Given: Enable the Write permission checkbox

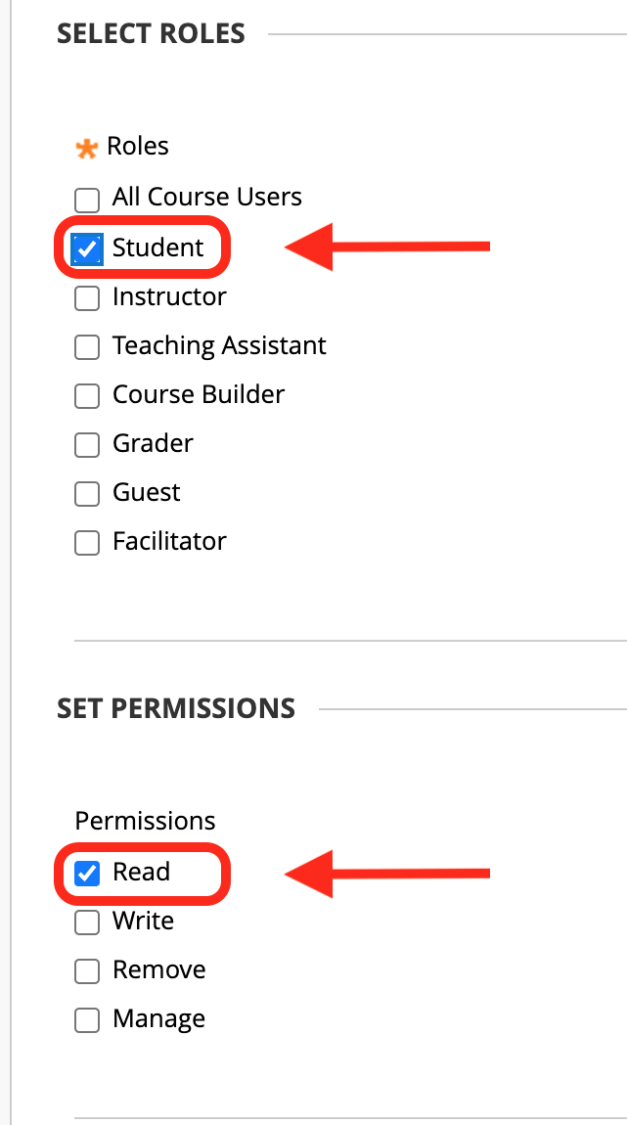Looking at the screenshot, I should [x=87, y=922].
